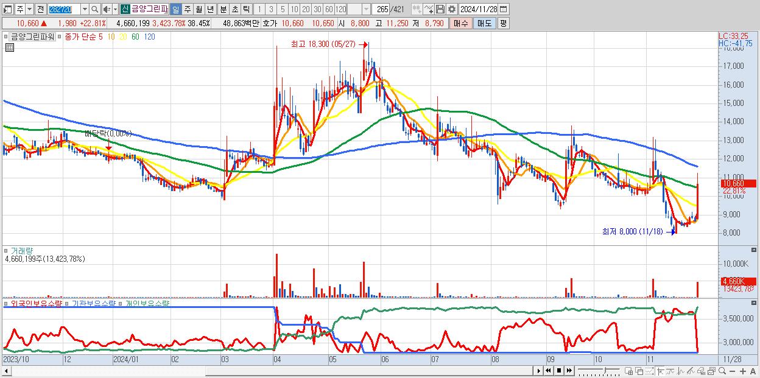Image resolution: width=760 pixels, height=378 pixels.
Task: Click the bar count field showing 265
Action: coord(381,9)
